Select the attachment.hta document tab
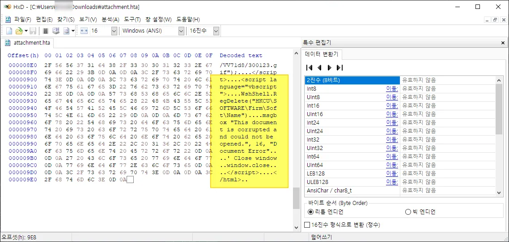509x242 pixels. point(27,42)
